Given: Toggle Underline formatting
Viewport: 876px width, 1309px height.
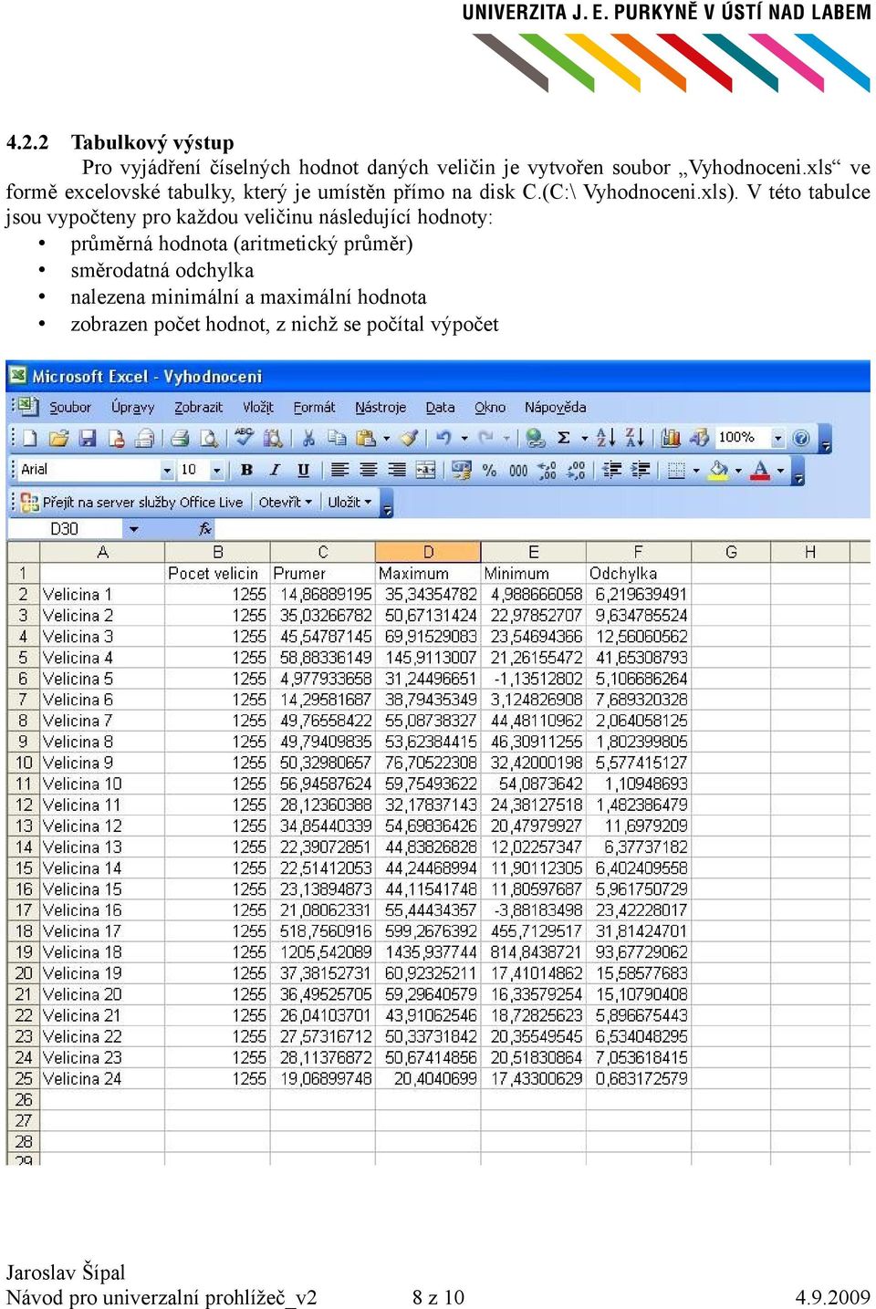Looking at the screenshot, I should click(x=304, y=471).
